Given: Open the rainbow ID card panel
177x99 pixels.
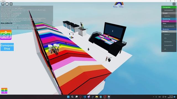Looking at the screenshot, I should 6,35.
